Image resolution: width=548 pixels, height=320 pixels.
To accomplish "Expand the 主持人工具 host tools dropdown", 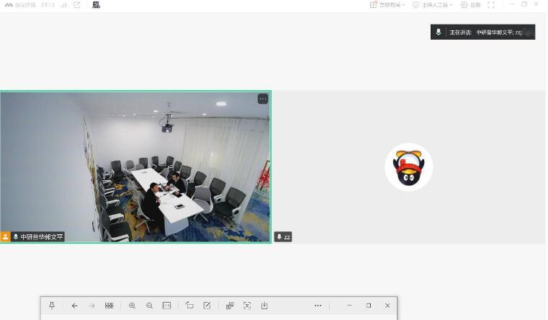I will (x=433, y=5).
